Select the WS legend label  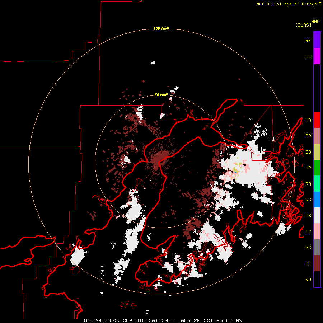pos(308,200)
